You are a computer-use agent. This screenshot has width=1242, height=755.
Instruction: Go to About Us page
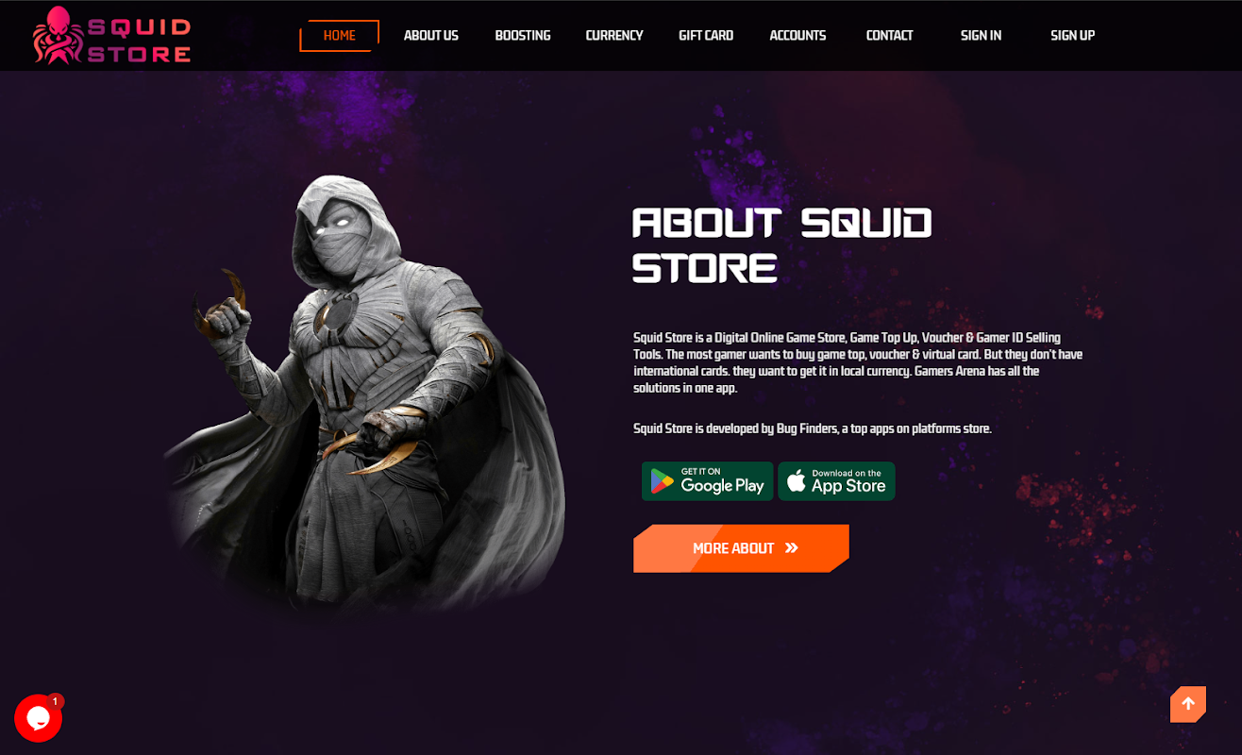click(431, 36)
